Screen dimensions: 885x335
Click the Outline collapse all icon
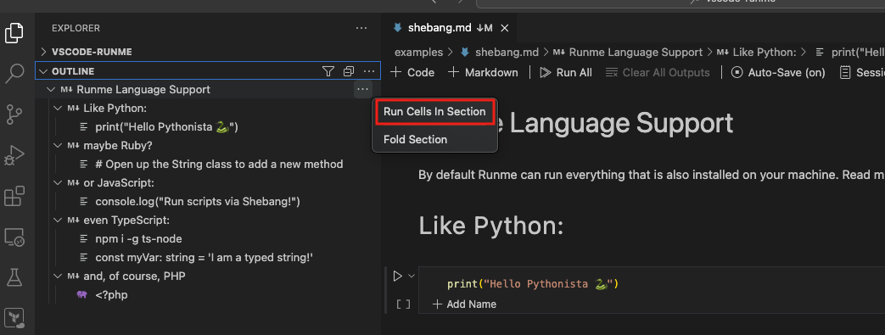[348, 71]
